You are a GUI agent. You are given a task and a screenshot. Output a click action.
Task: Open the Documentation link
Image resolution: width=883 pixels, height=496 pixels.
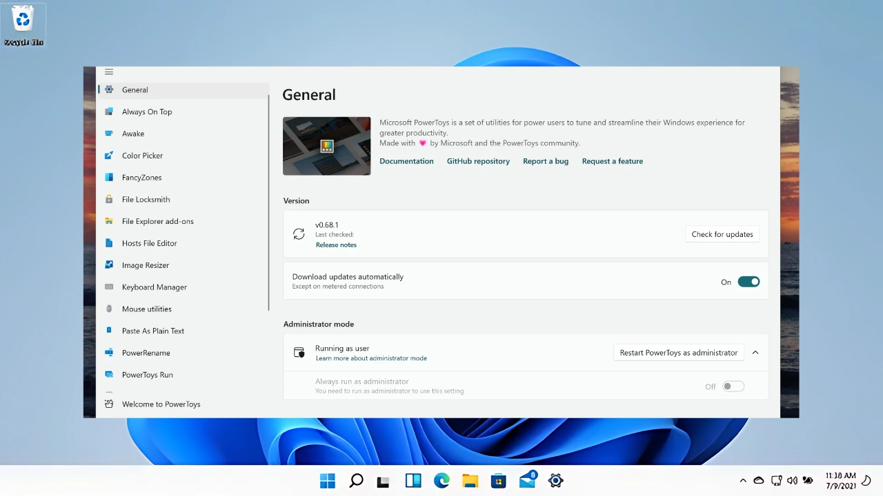(x=406, y=161)
